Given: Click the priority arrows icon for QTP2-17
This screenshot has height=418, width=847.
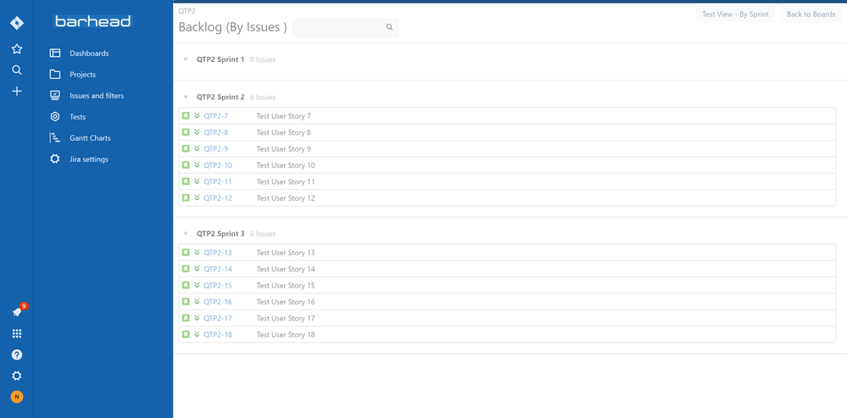Looking at the screenshot, I should pos(198,318).
